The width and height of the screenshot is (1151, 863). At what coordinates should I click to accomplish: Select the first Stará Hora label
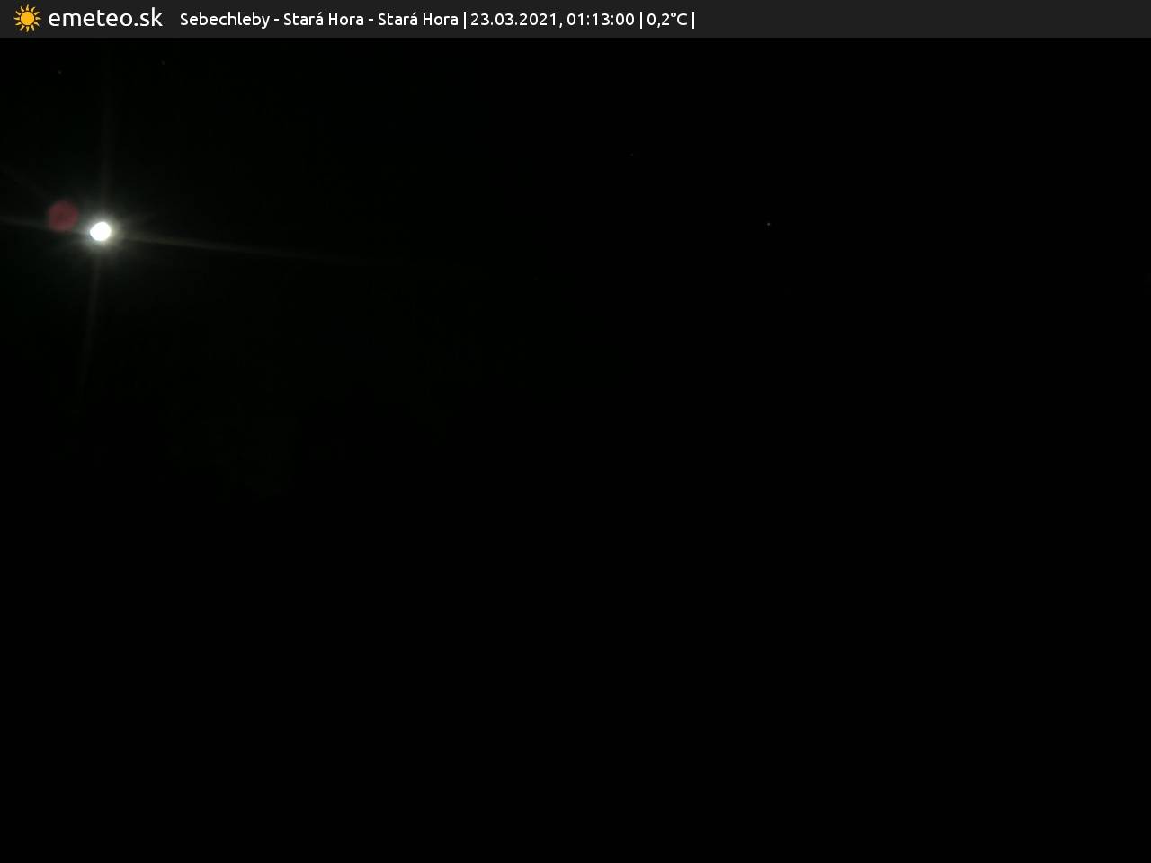pos(323,20)
